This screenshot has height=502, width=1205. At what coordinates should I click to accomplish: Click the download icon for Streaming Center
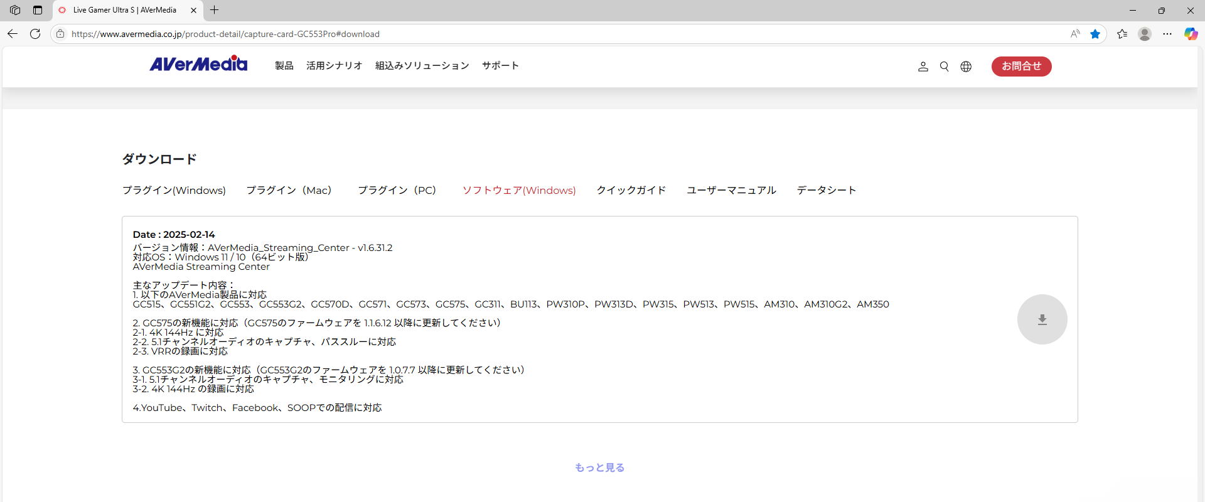pos(1042,319)
